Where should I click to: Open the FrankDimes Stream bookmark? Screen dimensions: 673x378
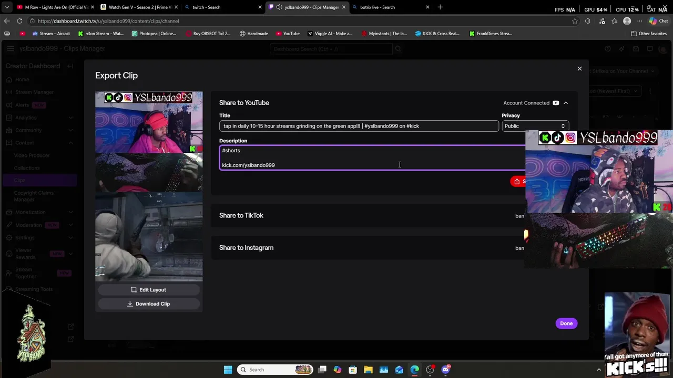pos(491,34)
